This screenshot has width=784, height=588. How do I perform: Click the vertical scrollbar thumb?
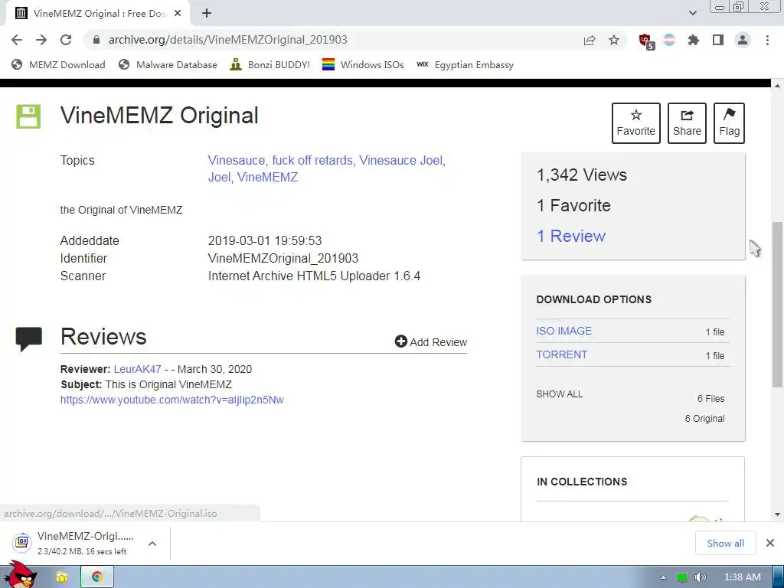point(778,305)
